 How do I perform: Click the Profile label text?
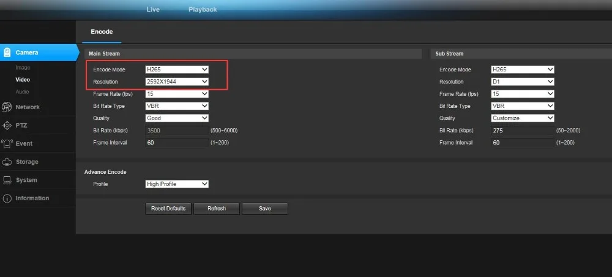pos(100,184)
